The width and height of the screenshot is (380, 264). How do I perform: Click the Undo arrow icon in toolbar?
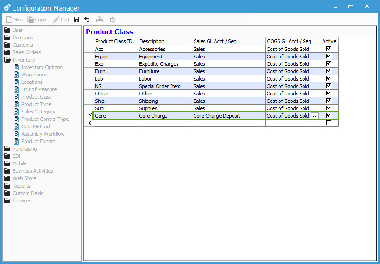click(87, 19)
